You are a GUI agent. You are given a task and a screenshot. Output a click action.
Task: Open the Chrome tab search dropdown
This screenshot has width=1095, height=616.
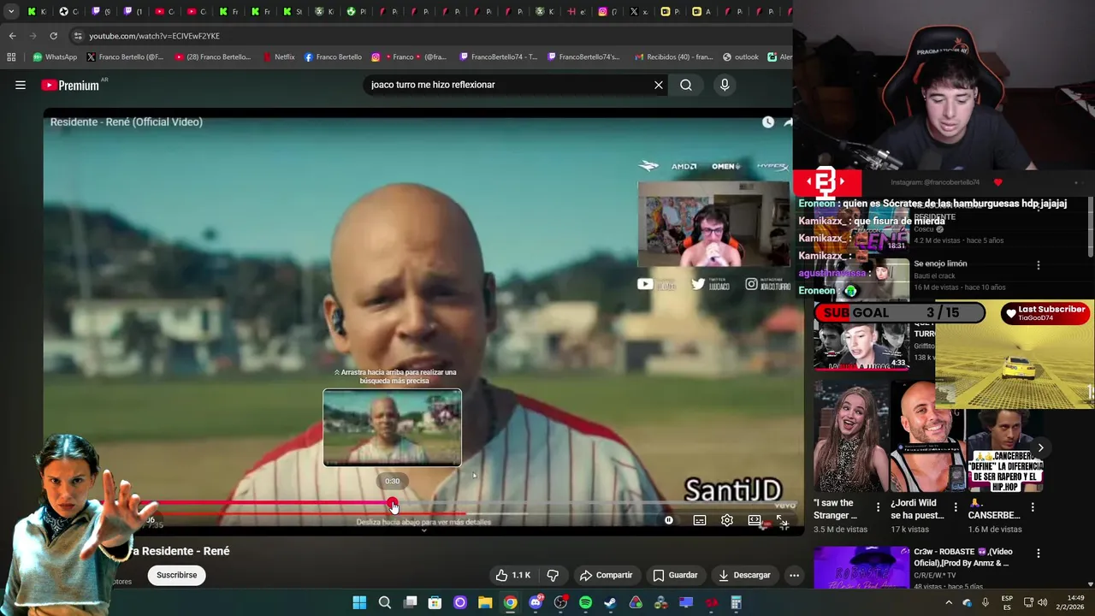[11, 12]
